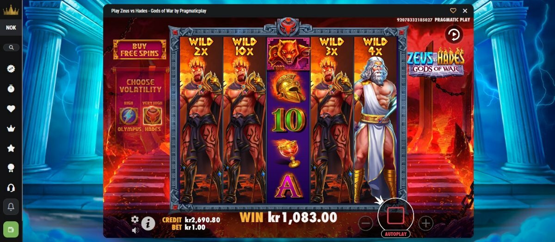The image size is (555, 242).
Task: Close the game window
Action: point(465,11)
